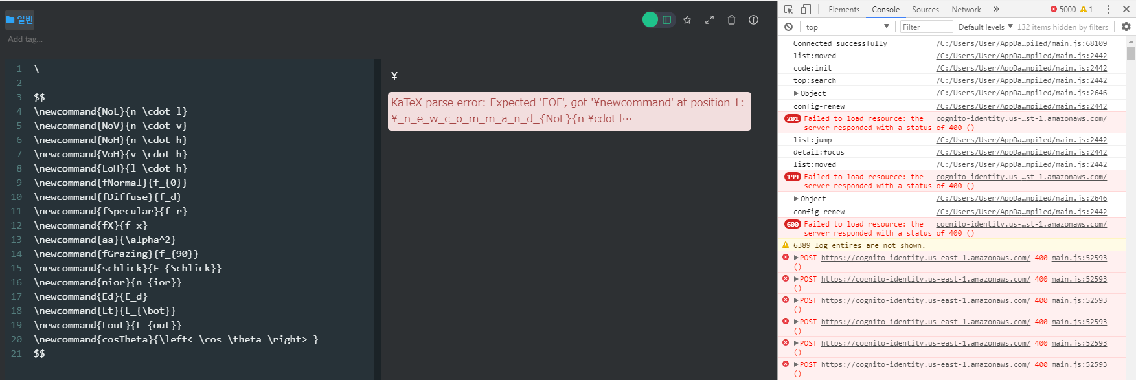Switch to the Elements tab
Viewport: 1136px width, 380px height.
[844, 9]
